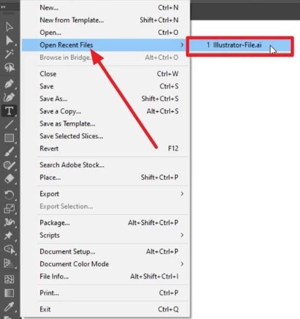Click Print... in the menu
The height and width of the screenshot is (319, 300).
[106, 293]
